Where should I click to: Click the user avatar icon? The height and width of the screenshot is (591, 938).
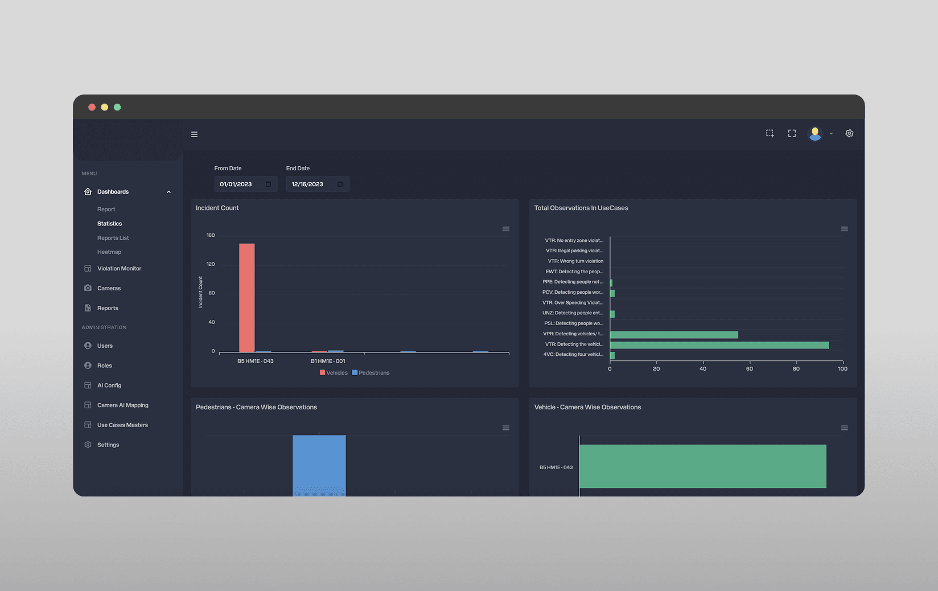pos(815,133)
